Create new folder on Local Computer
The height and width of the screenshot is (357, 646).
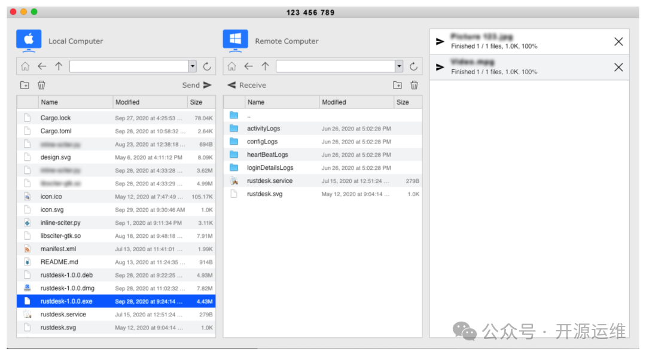(25, 86)
